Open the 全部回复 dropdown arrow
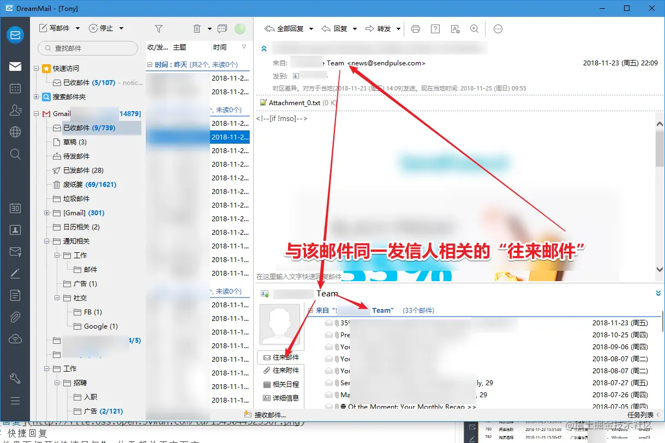Image resolution: width=665 pixels, height=443 pixels. point(311,29)
